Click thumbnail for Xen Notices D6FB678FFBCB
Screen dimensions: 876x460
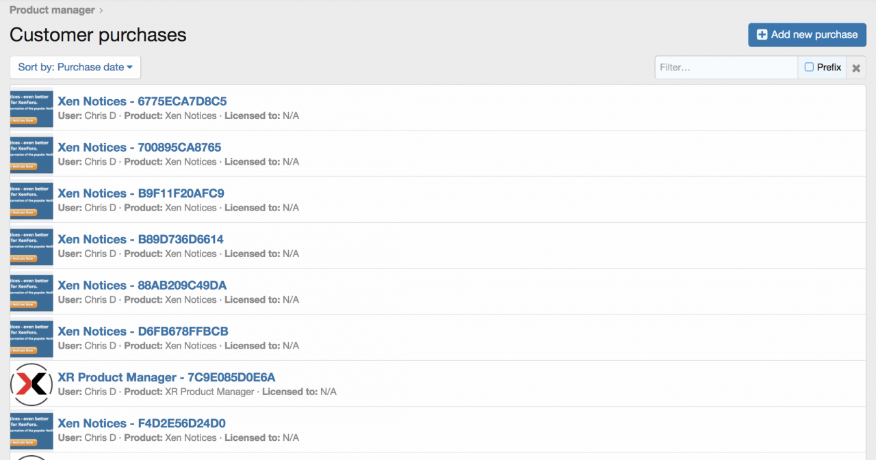tap(31, 338)
